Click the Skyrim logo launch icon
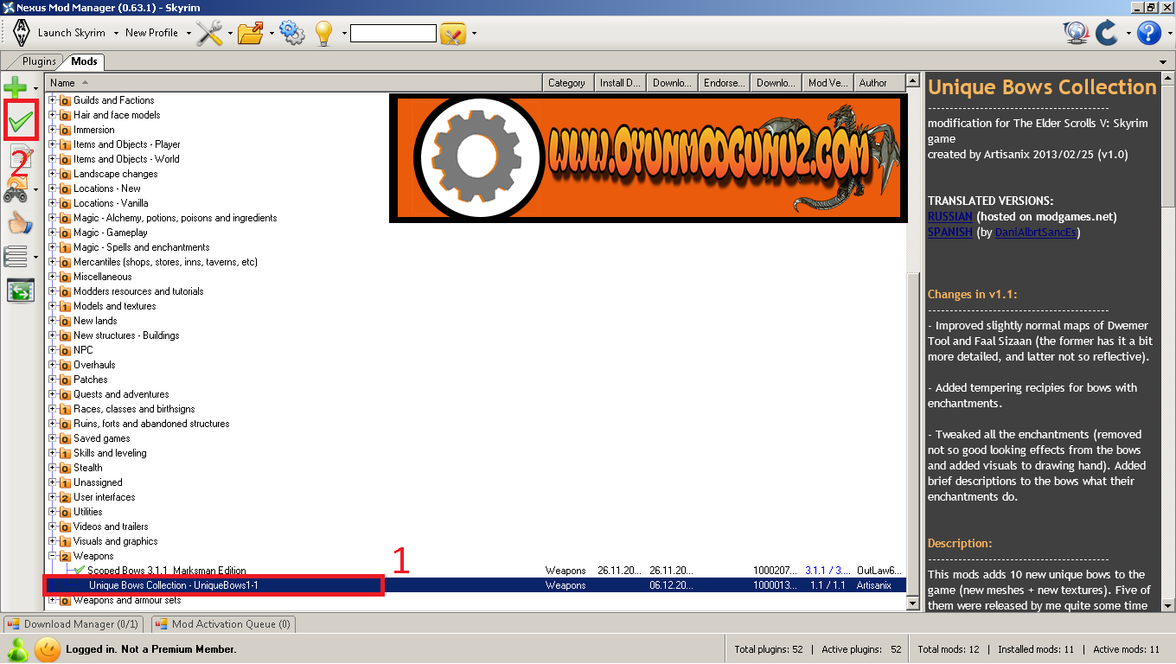This screenshot has width=1176, height=664. click(21, 33)
